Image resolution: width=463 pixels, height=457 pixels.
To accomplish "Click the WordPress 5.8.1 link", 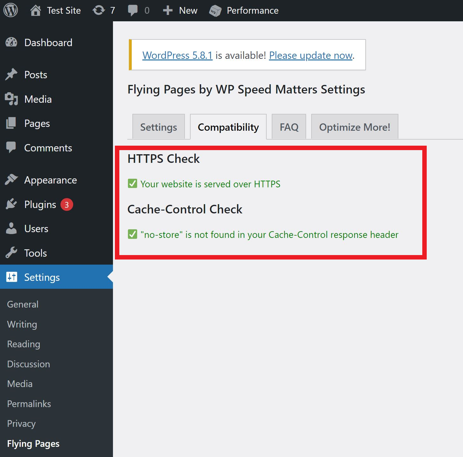I will coord(177,55).
